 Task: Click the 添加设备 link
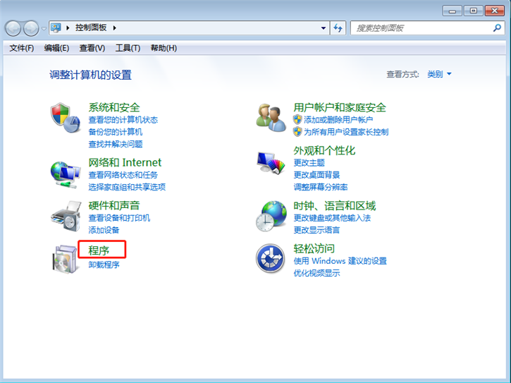point(104,230)
